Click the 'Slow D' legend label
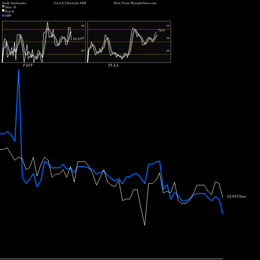Image resolution: width=260 pixels, height=260 pixels. click(x=10, y=7)
